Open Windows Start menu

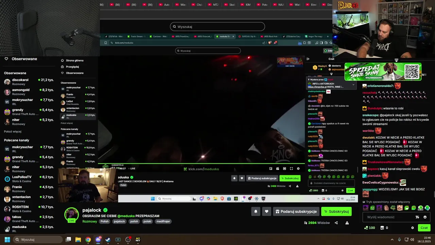[x=7, y=240]
